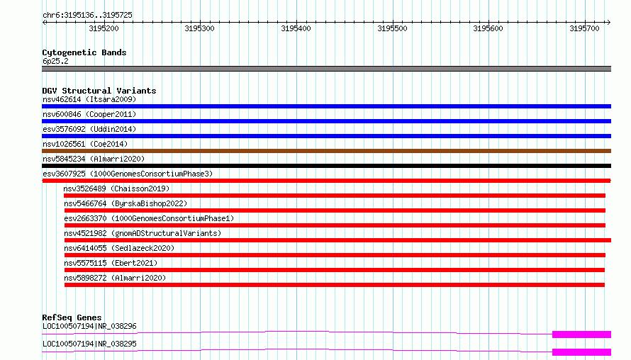Open nsv5845234 (Almarri2020) variant label

click(x=94, y=159)
